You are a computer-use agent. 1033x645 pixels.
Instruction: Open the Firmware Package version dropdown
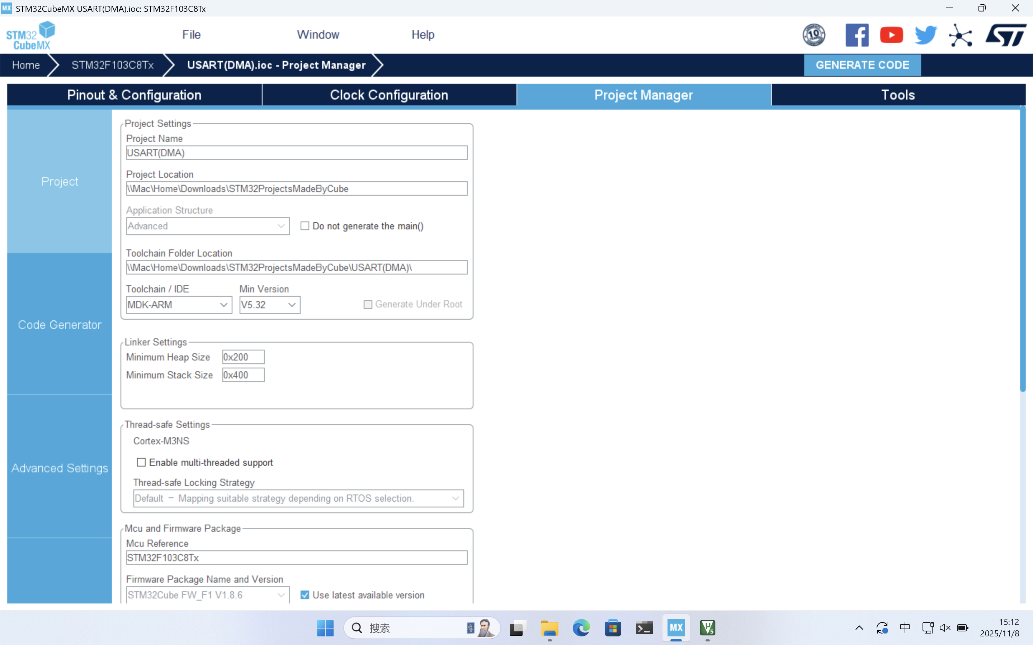pyautogui.click(x=207, y=595)
